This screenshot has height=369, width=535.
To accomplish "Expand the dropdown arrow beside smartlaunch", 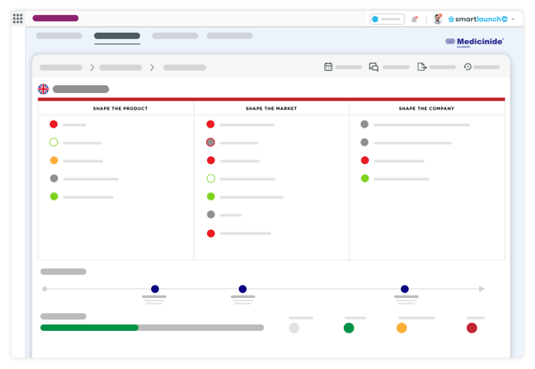I will click(x=513, y=20).
